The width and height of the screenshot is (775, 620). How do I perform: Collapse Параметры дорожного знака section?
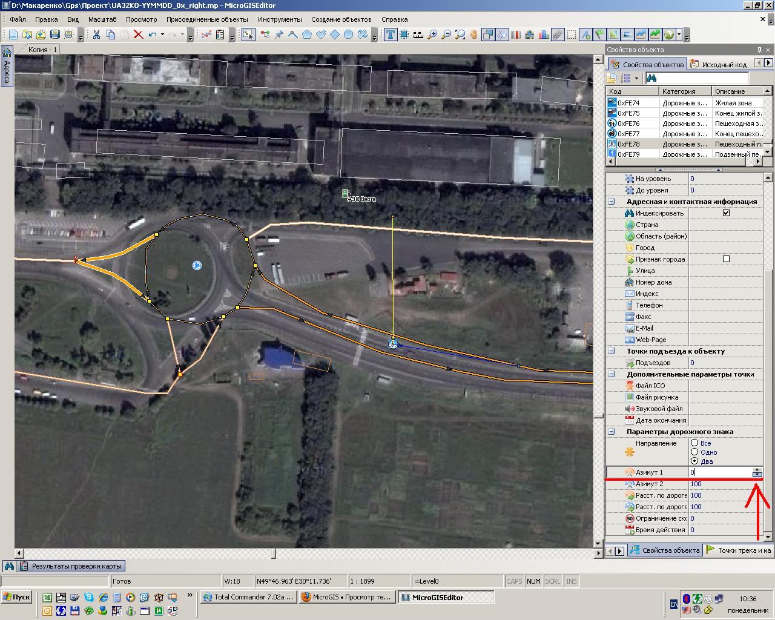point(612,432)
